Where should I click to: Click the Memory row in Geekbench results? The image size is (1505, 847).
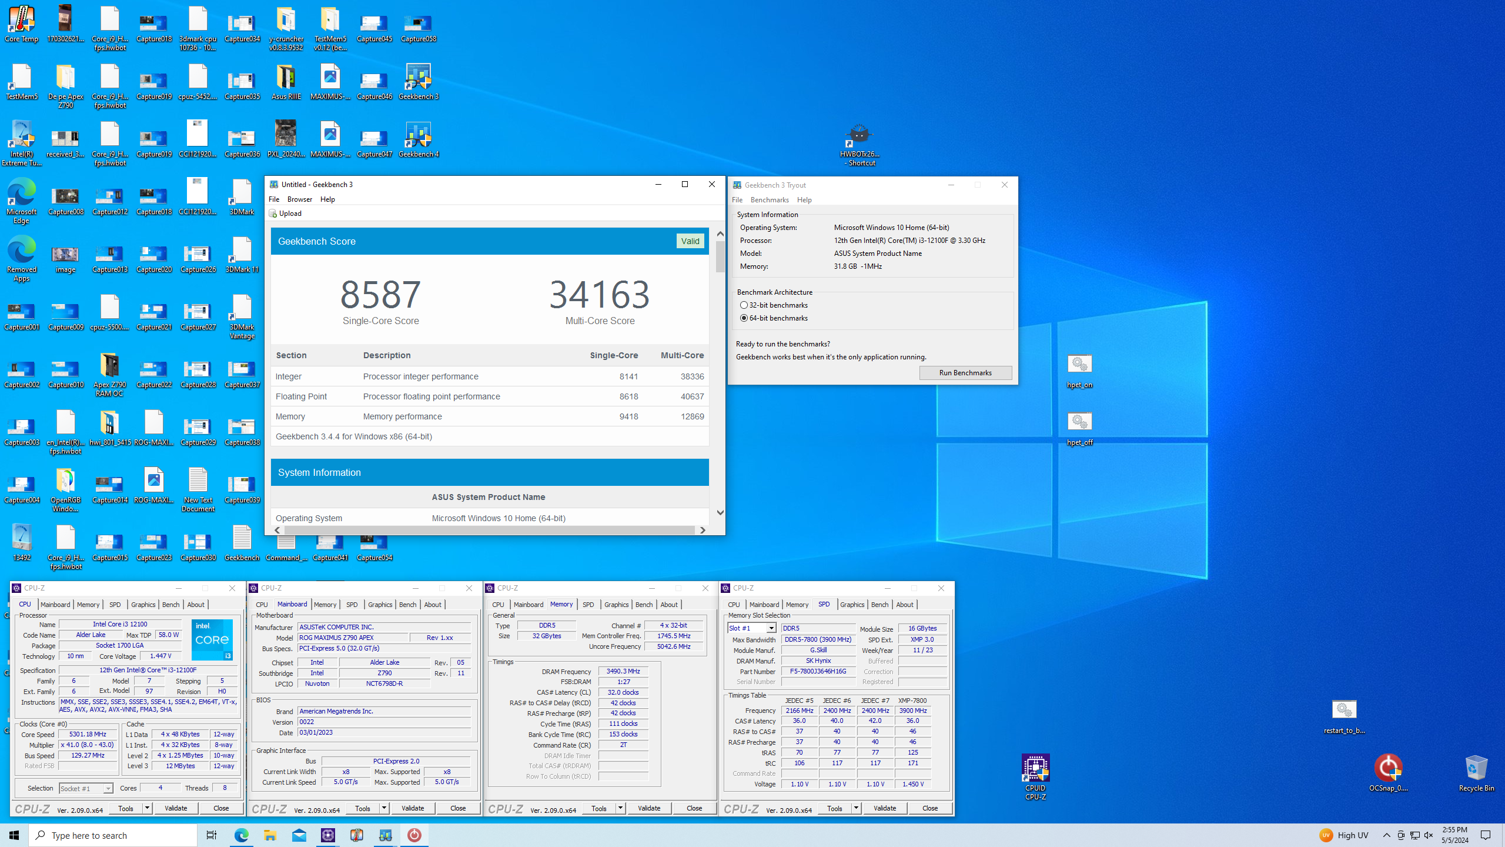490,416
